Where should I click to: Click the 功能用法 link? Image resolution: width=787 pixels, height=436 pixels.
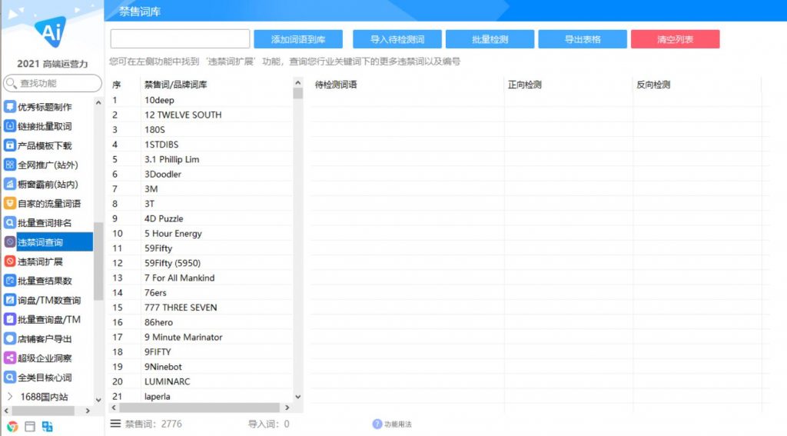pyautogui.click(x=397, y=424)
